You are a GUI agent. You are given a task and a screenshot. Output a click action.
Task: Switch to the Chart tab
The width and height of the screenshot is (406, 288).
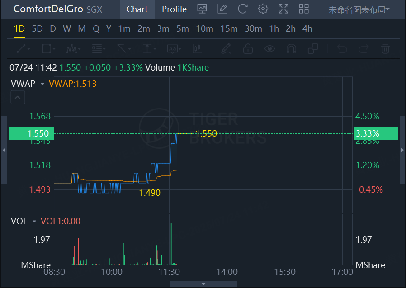pyautogui.click(x=137, y=9)
